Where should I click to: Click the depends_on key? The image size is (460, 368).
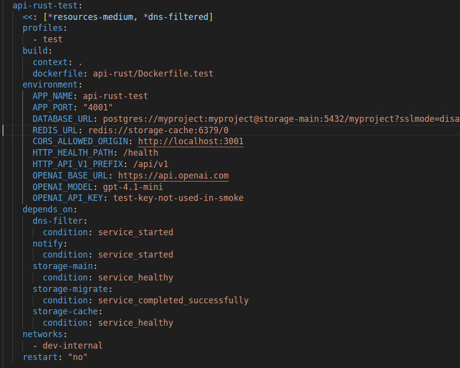[48, 209]
